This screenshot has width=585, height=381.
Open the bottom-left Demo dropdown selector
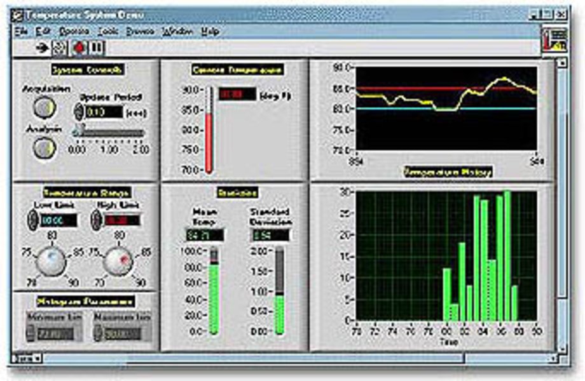click(27, 359)
